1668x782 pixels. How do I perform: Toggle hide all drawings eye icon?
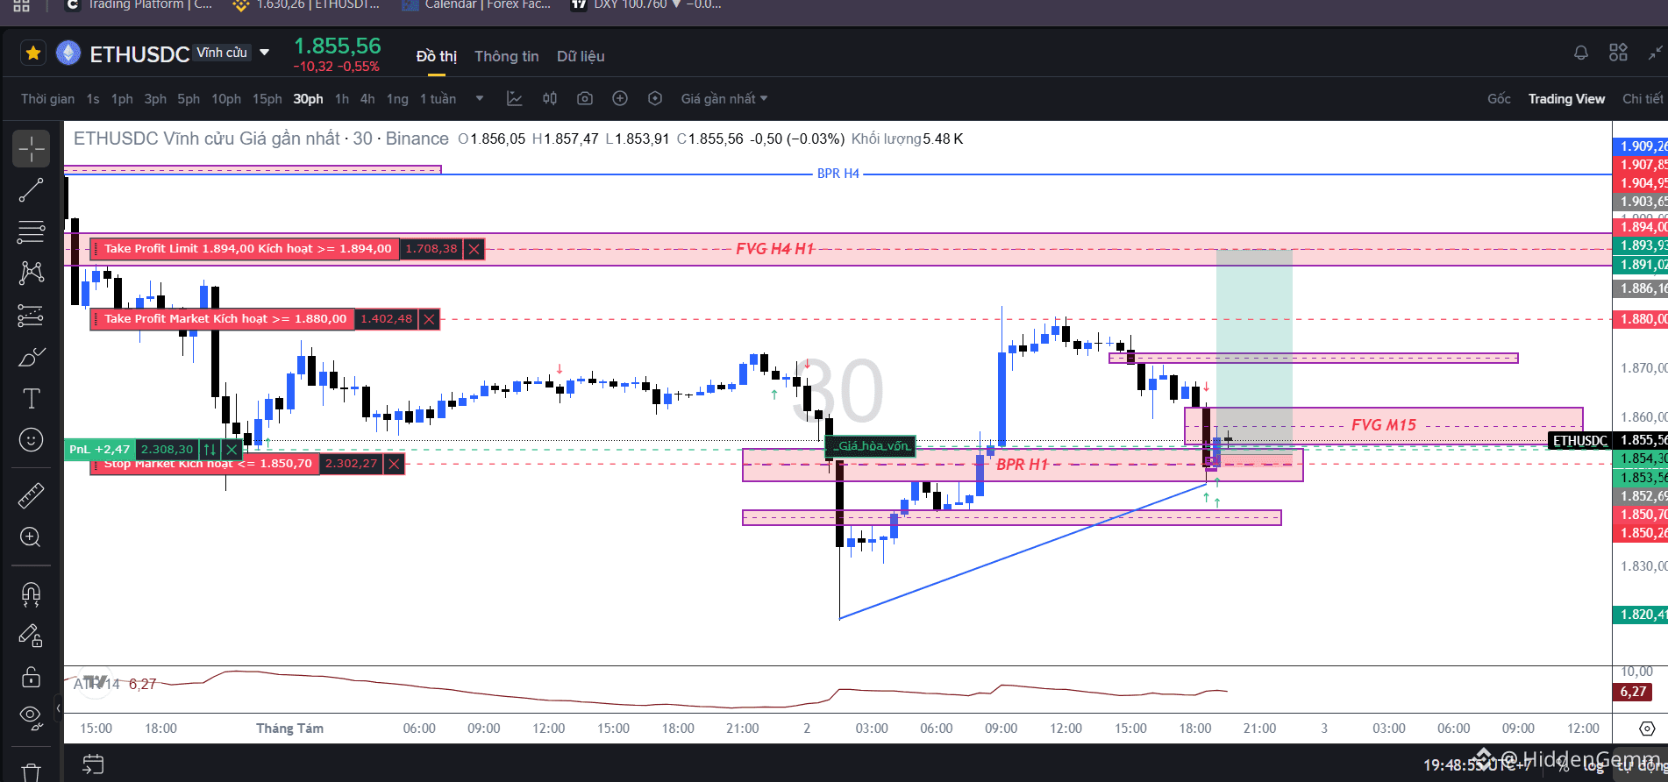tap(31, 718)
